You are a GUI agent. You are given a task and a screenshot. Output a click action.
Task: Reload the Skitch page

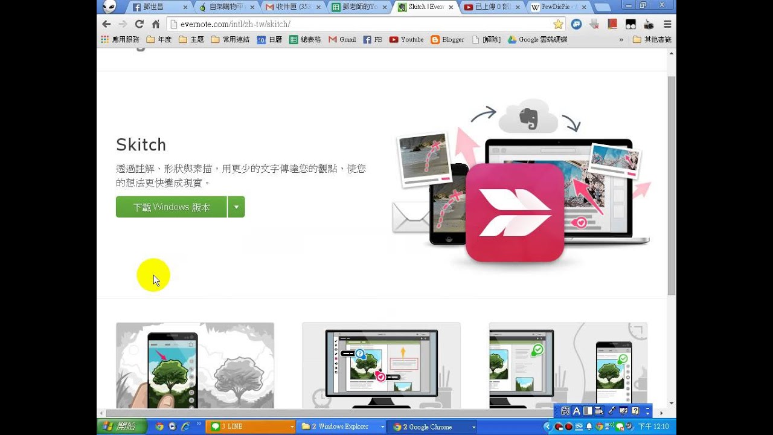click(139, 24)
